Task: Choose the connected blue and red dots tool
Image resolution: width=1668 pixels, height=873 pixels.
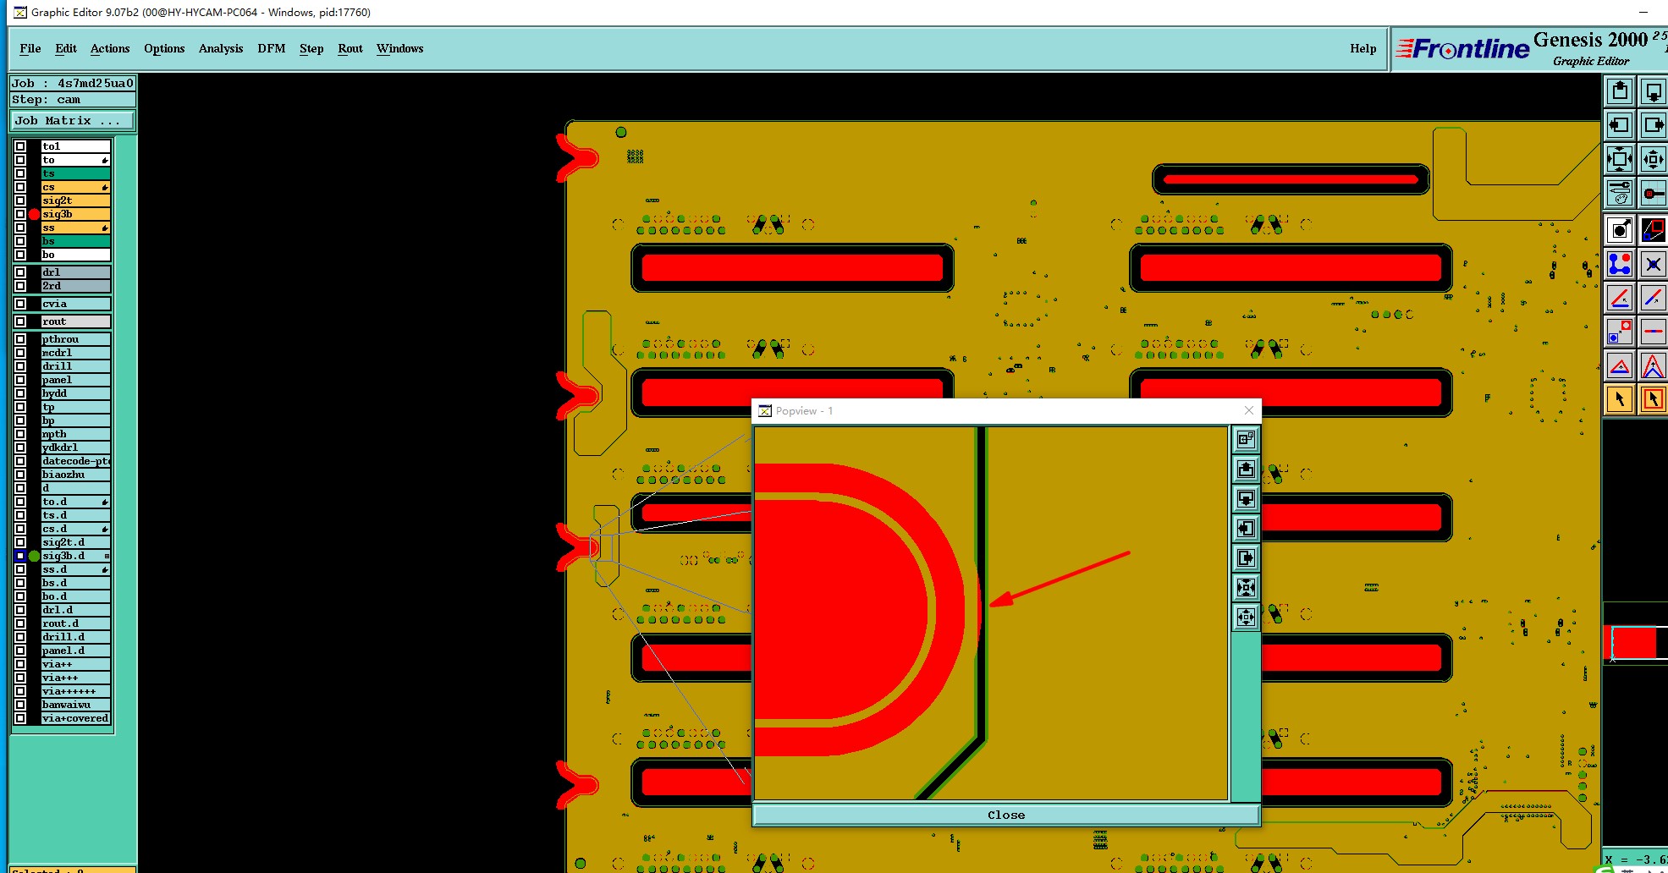Action: pyautogui.click(x=1620, y=264)
